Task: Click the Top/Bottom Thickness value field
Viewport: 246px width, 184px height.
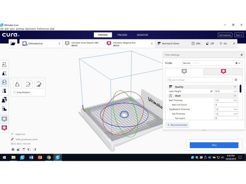Action: coord(226,109)
